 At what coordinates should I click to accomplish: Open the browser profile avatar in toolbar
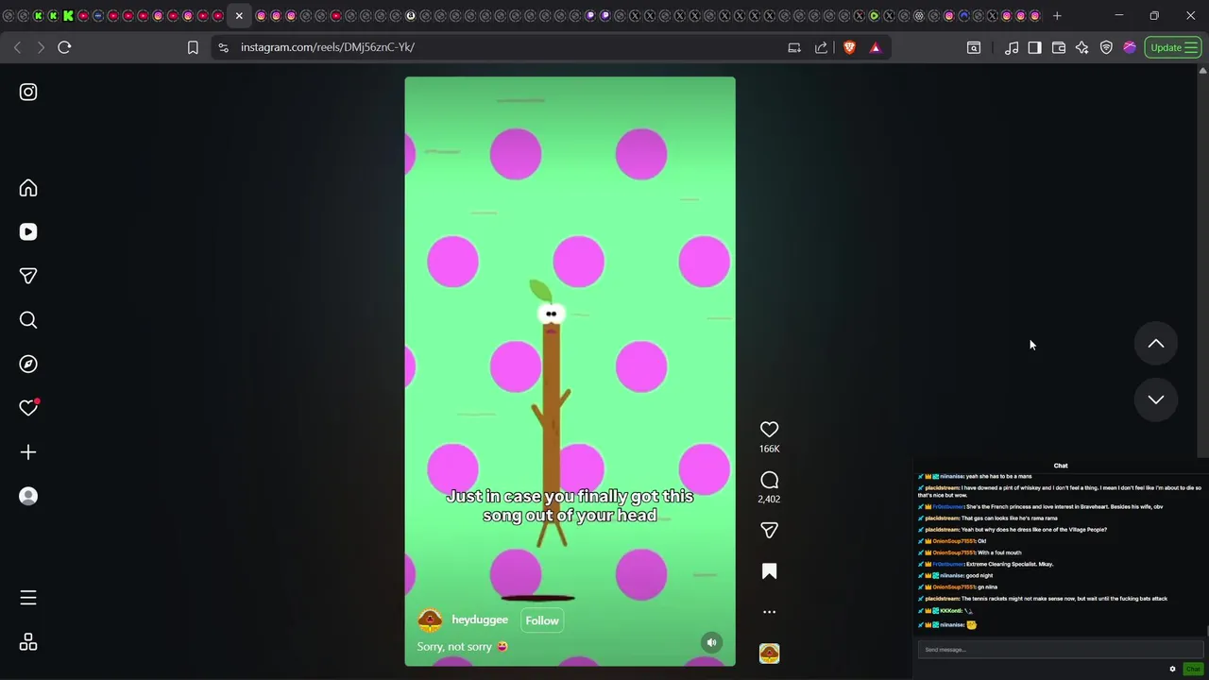[x=1130, y=47]
